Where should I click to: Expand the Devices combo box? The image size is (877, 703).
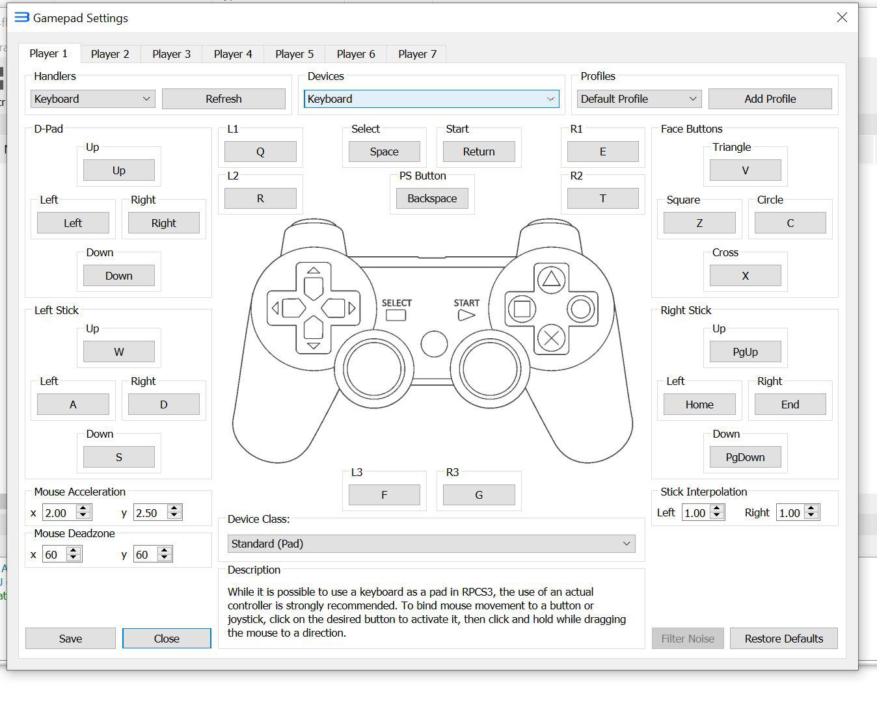[x=431, y=99]
